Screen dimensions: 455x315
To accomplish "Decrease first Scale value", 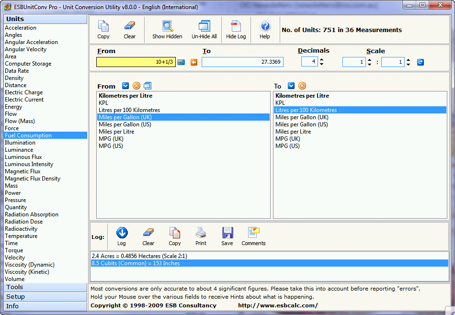I will tap(369, 65).
